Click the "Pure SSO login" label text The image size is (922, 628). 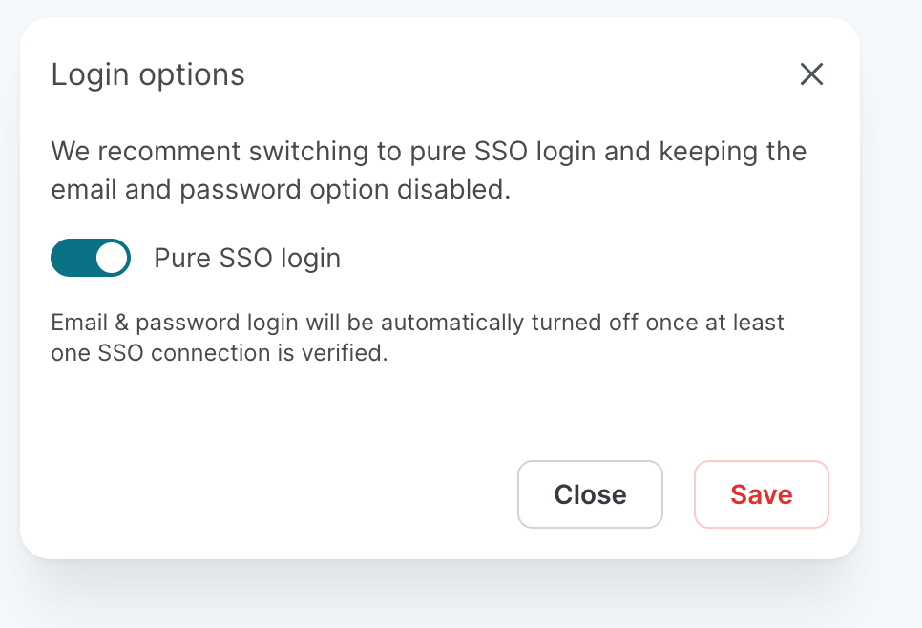(247, 258)
